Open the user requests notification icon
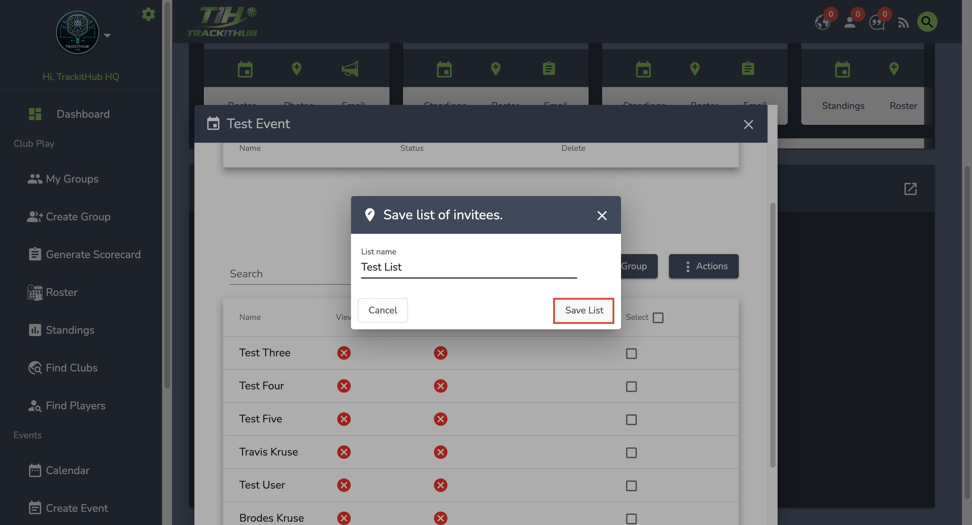 tap(850, 22)
